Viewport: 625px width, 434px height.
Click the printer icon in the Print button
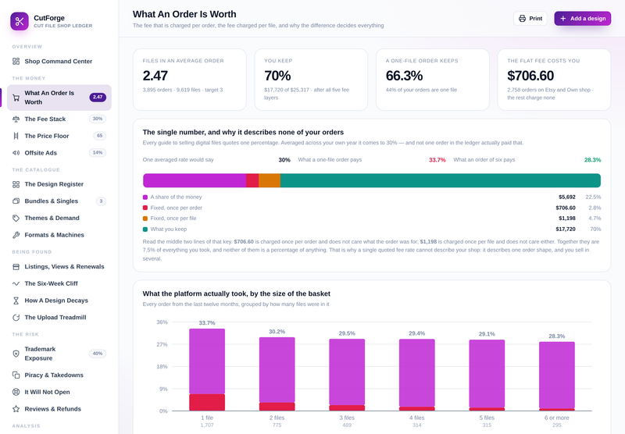[x=522, y=18]
